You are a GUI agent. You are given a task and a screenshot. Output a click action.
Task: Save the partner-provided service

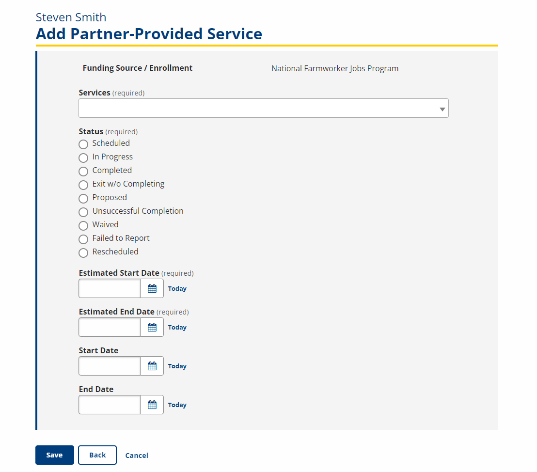55,455
